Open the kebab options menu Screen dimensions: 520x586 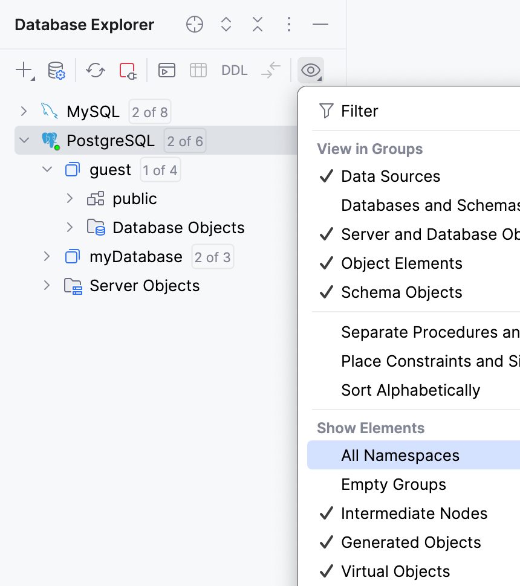(x=288, y=24)
